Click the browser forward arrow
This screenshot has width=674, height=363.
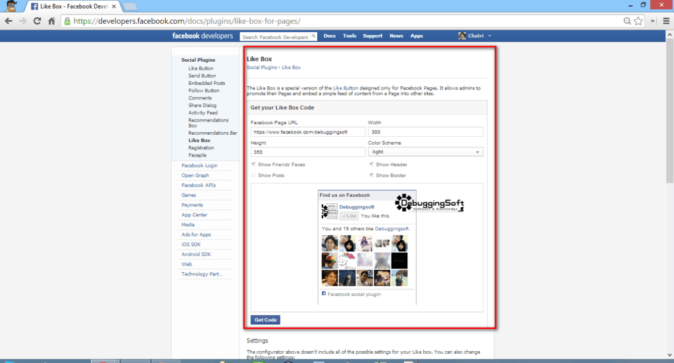[23, 20]
